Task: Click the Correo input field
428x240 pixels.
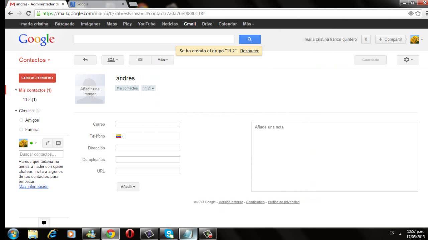Action: [x=148, y=124]
